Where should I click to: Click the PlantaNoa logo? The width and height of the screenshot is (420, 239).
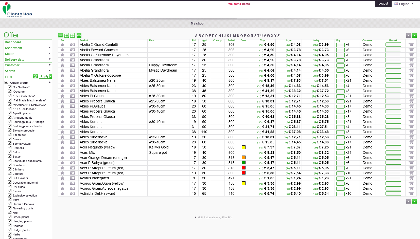point(17,10)
